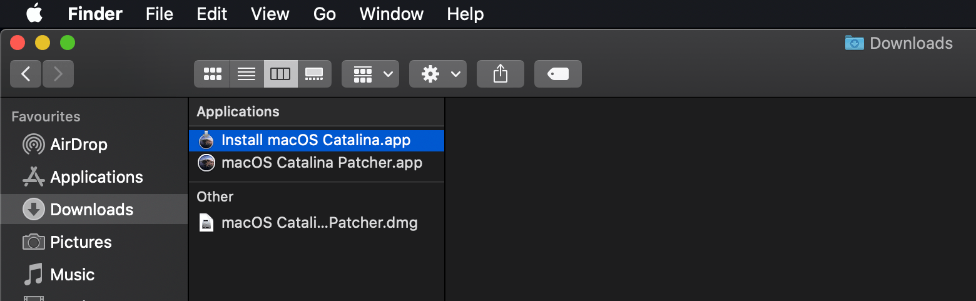Select macOS Catalina Patcher.app
The image size is (976, 301).
pos(322,163)
